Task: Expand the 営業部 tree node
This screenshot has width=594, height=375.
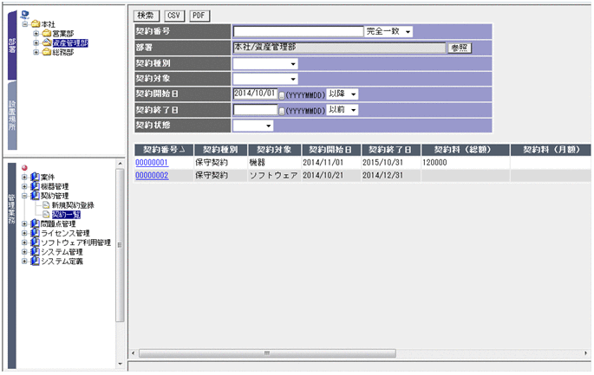Action: [x=36, y=33]
